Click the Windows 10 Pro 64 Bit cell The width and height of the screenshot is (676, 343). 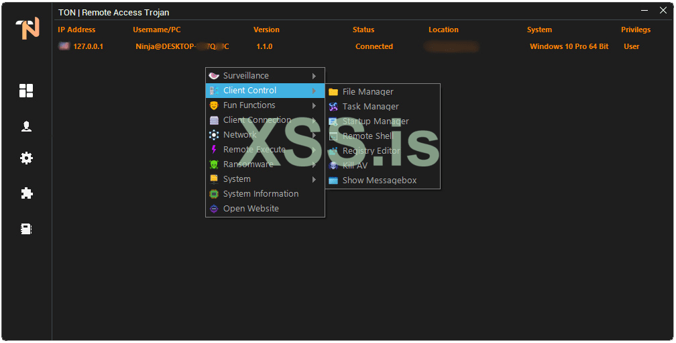click(x=569, y=46)
